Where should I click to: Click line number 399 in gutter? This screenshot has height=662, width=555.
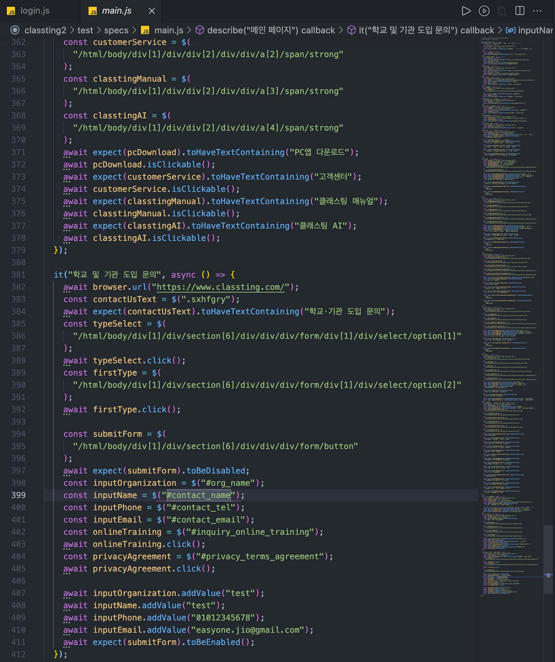[18, 495]
